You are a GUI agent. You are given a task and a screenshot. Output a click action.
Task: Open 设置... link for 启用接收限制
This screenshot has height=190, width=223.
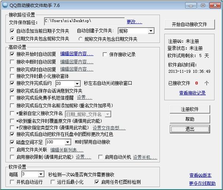click(83, 157)
